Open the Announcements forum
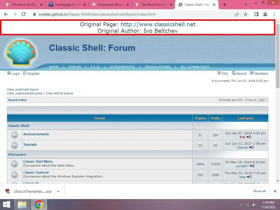 36,134
